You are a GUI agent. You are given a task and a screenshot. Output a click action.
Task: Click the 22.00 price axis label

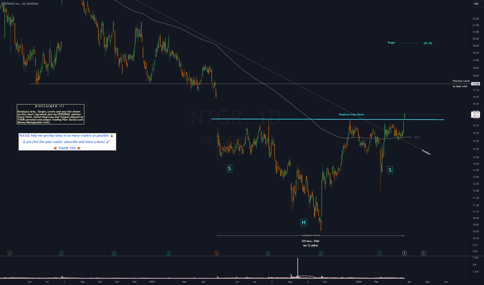475,19
